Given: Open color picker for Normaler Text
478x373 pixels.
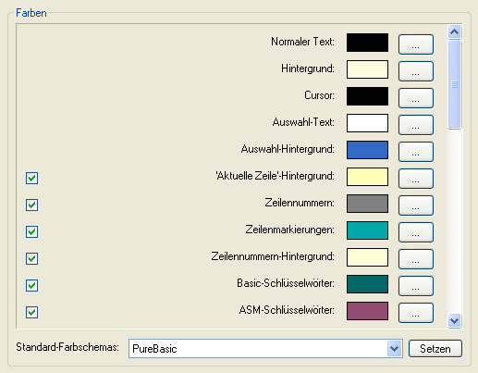Looking at the screenshot, I should tap(416, 44).
